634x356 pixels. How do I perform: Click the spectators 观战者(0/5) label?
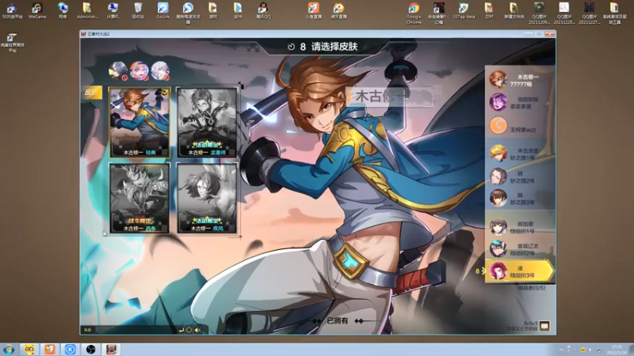click(531, 288)
